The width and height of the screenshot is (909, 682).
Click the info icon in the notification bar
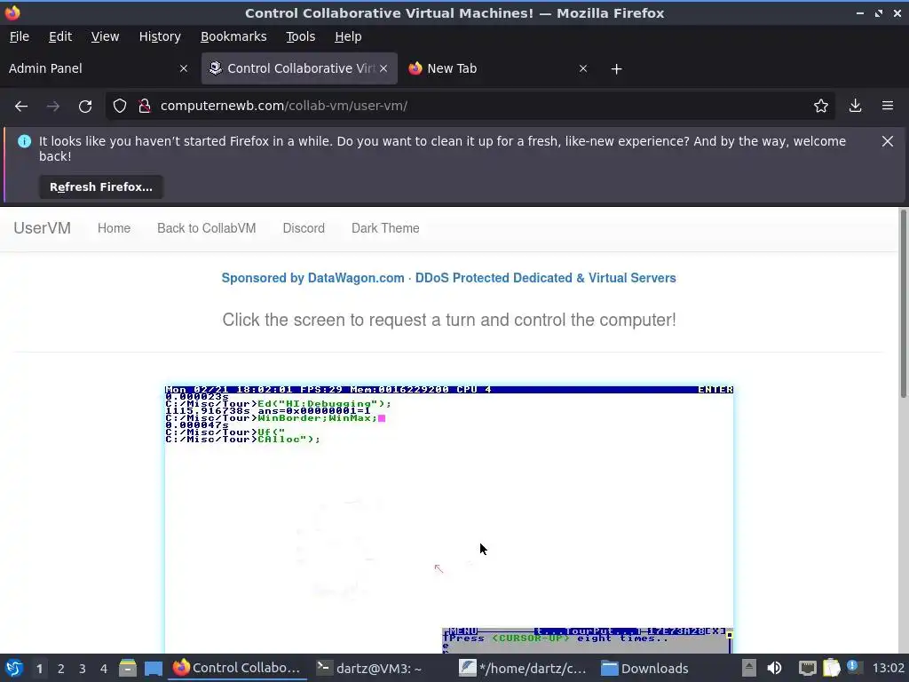[24, 141]
